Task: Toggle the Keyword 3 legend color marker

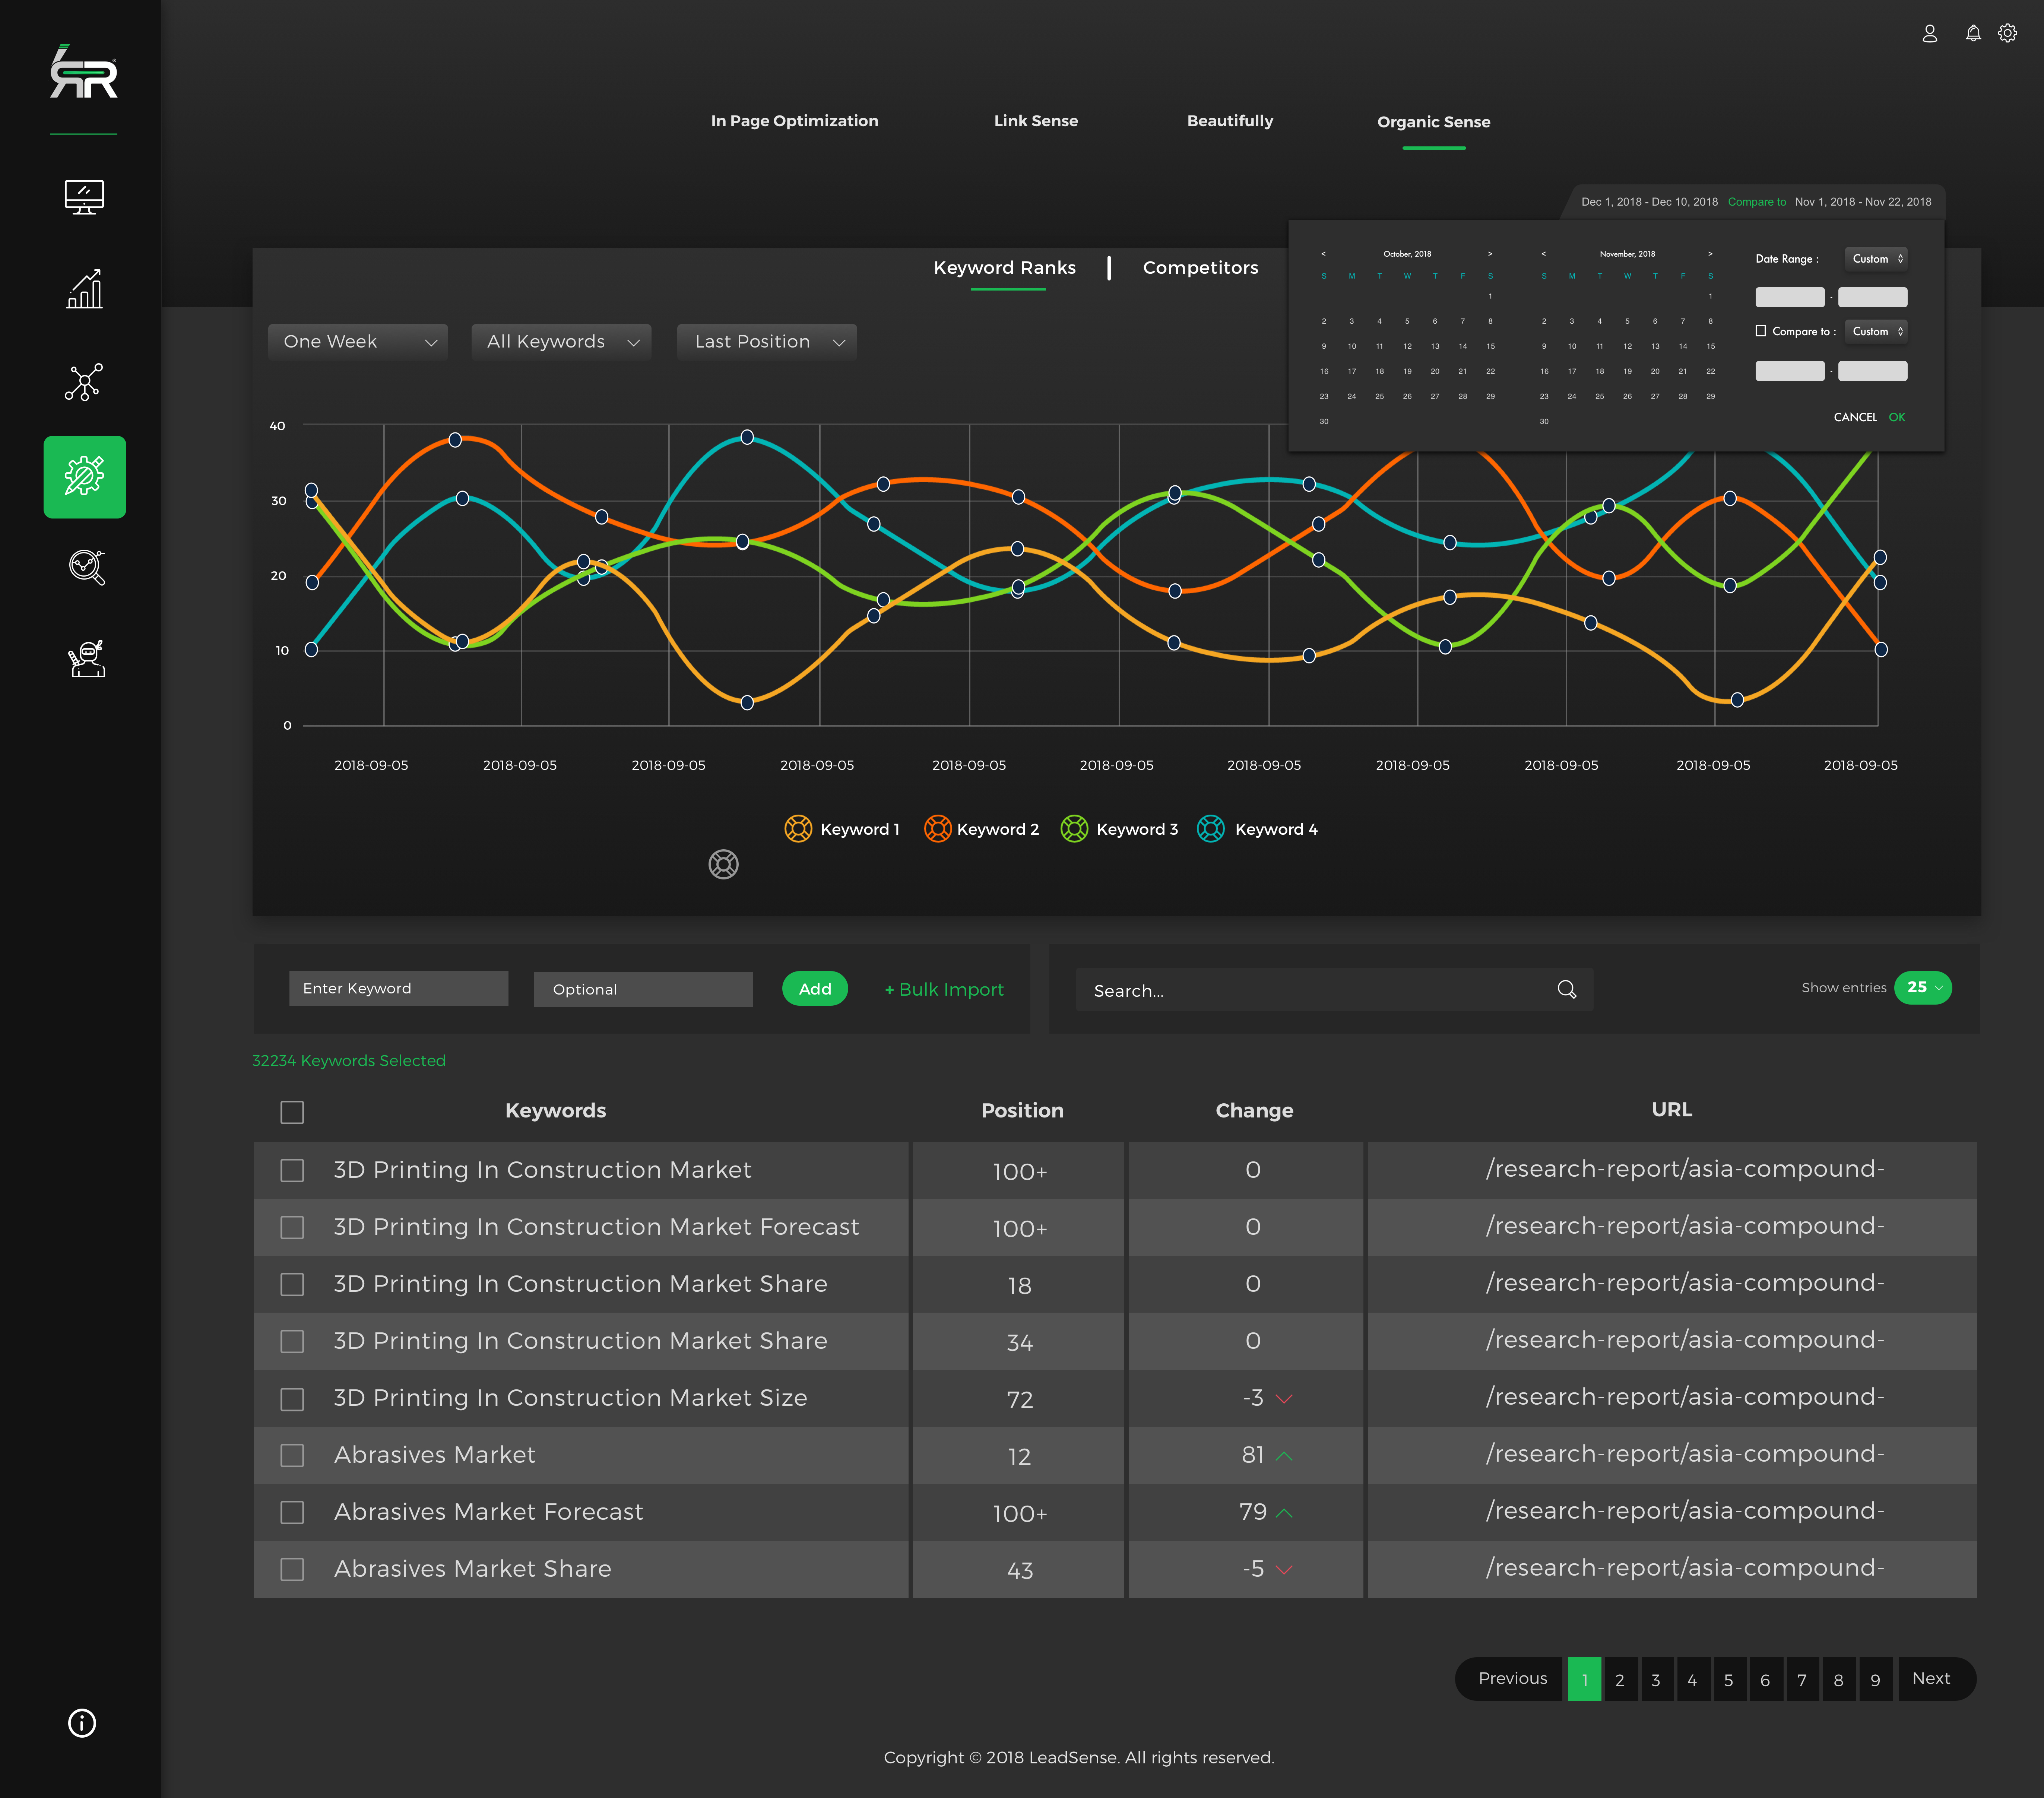Action: [1074, 829]
